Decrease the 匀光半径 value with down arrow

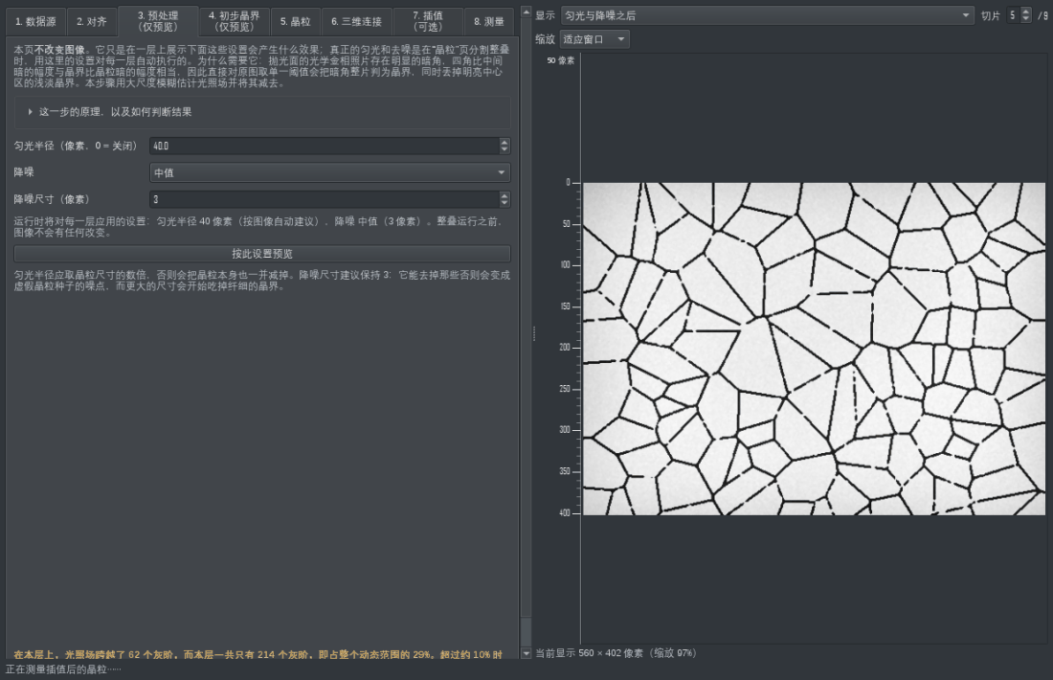[x=504, y=149]
